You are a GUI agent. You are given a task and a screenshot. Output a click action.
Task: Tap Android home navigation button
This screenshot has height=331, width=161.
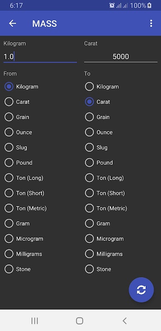pyautogui.click(x=79, y=321)
